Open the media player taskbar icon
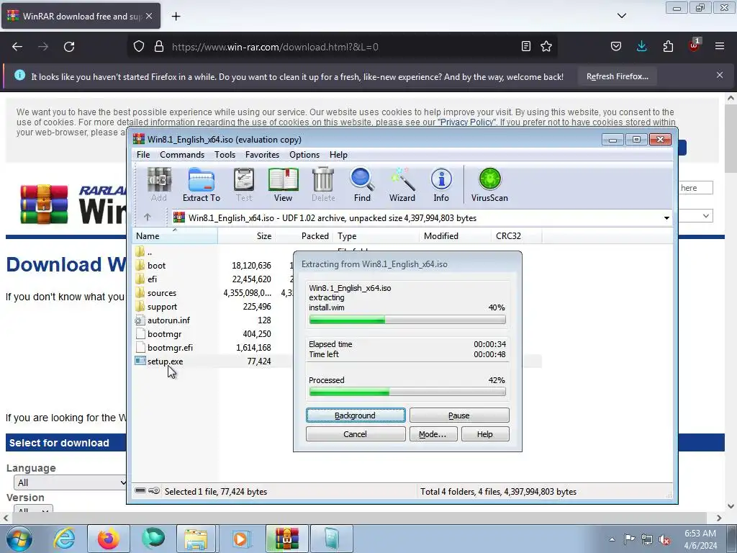Image resolution: width=737 pixels, height=553 pixels. (x=240, y=539)
